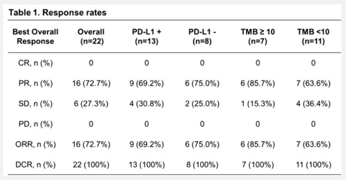This screenshot has width=346, height=180.
Task: Select the SD PD-L1 - cell '2 (25.0%)'
Action: pyautogui.click(x=202, y=104)
